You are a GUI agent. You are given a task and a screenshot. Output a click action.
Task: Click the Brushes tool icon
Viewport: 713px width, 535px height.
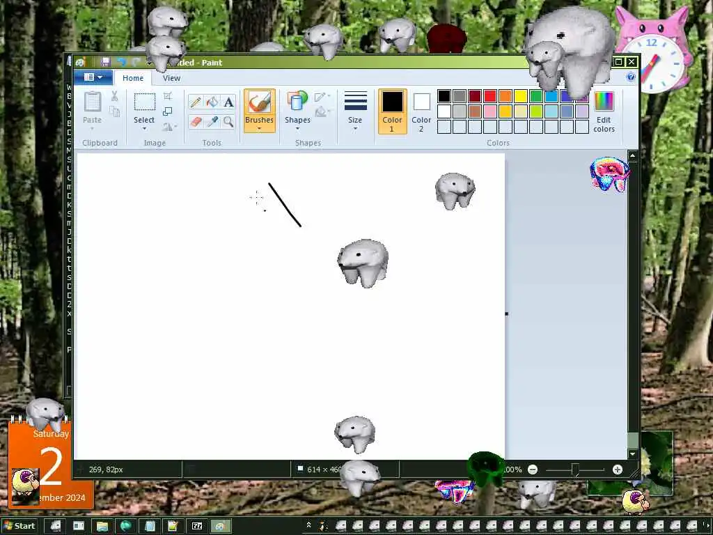[259, 102]
